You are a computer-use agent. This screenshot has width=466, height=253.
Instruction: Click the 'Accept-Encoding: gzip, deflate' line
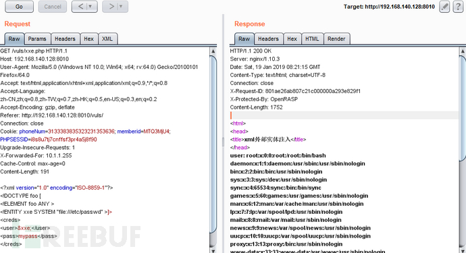pyautogui.click(x=37, y=107)
